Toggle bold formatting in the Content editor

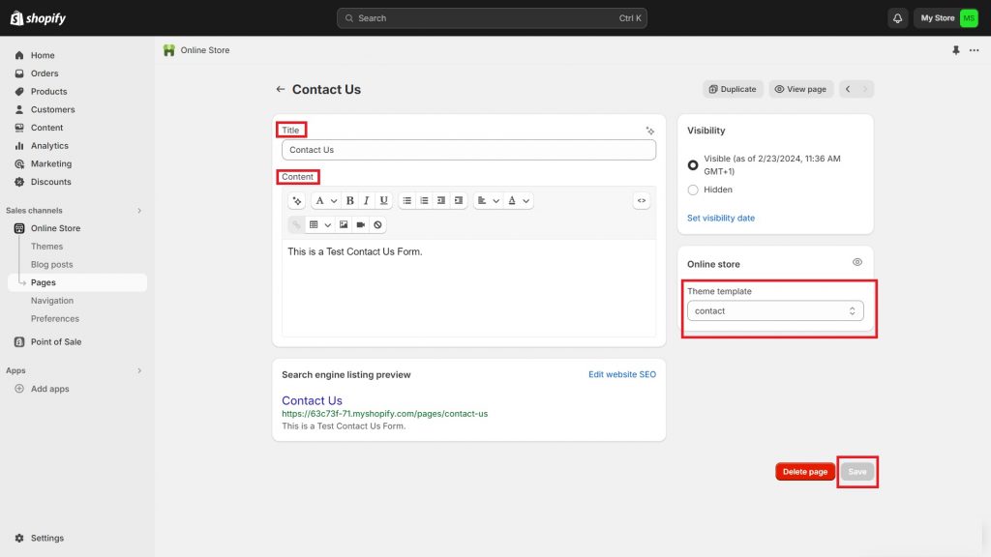[x=349, y=200]
